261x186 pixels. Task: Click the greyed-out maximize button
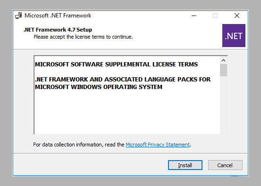coord(215,16)
